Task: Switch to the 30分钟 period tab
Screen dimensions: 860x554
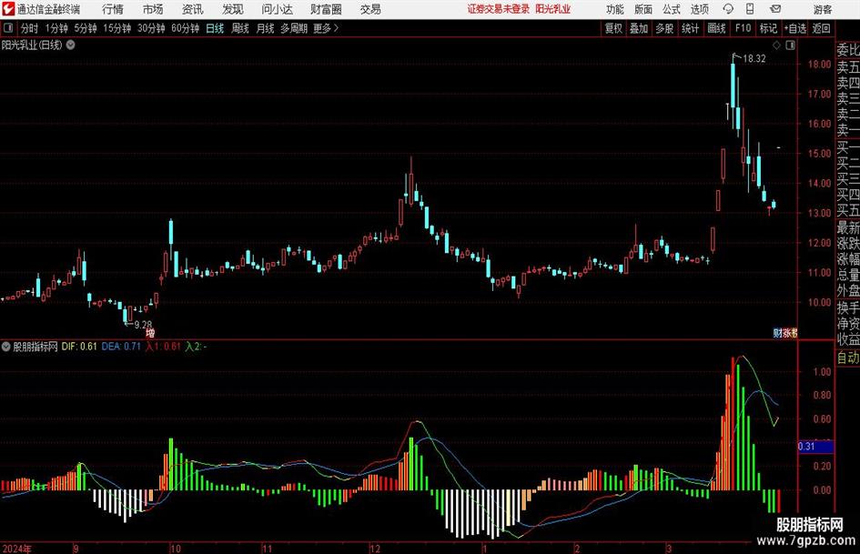Action: tap(151, 28)
